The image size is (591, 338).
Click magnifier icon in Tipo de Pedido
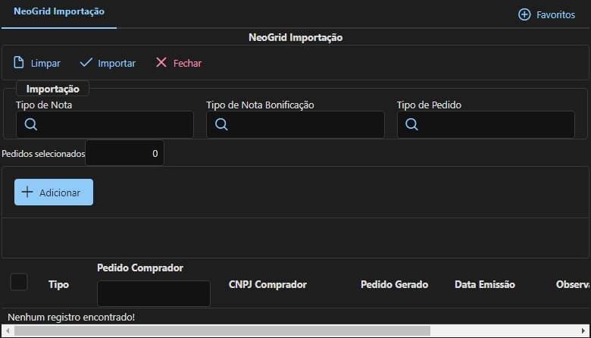[x=411, y=125]
